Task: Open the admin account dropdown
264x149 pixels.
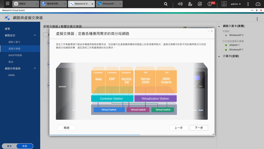Action: [236, 4]
